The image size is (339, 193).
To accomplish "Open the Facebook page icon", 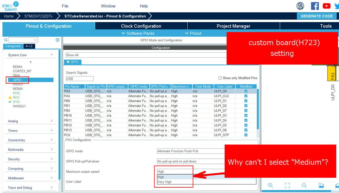I will coord(315,6).
